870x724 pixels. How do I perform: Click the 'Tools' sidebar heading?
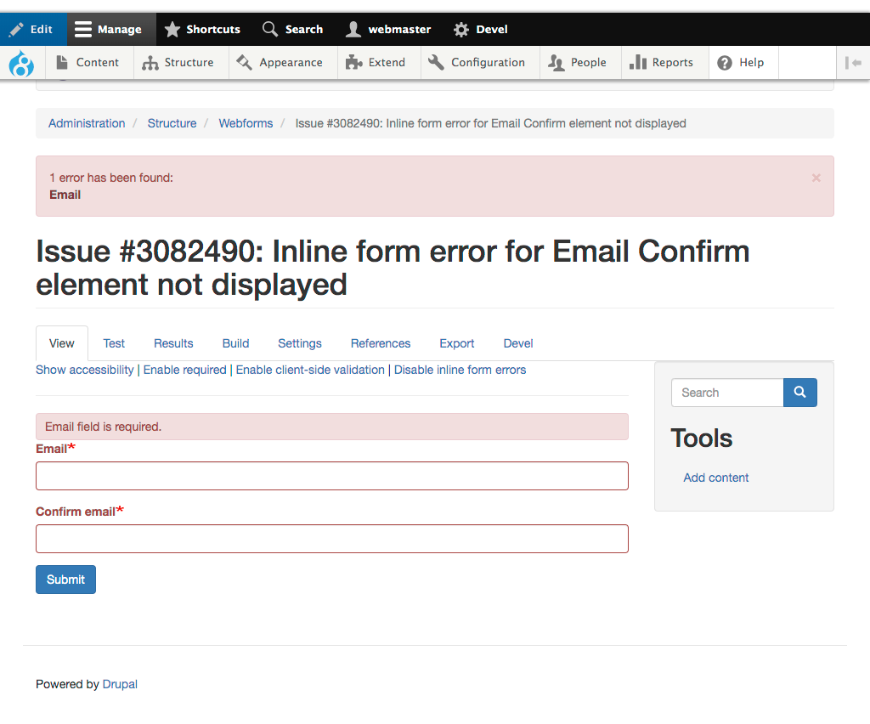[x=701, y=438]
